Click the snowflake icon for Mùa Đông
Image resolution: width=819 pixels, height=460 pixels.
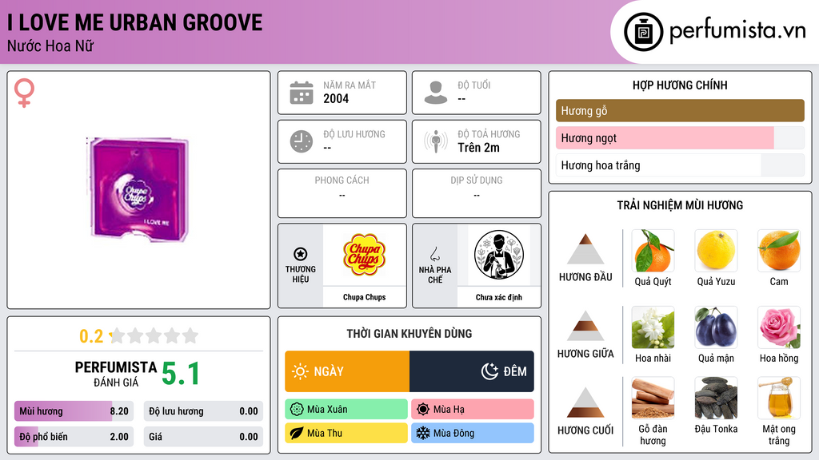[423, 433]
